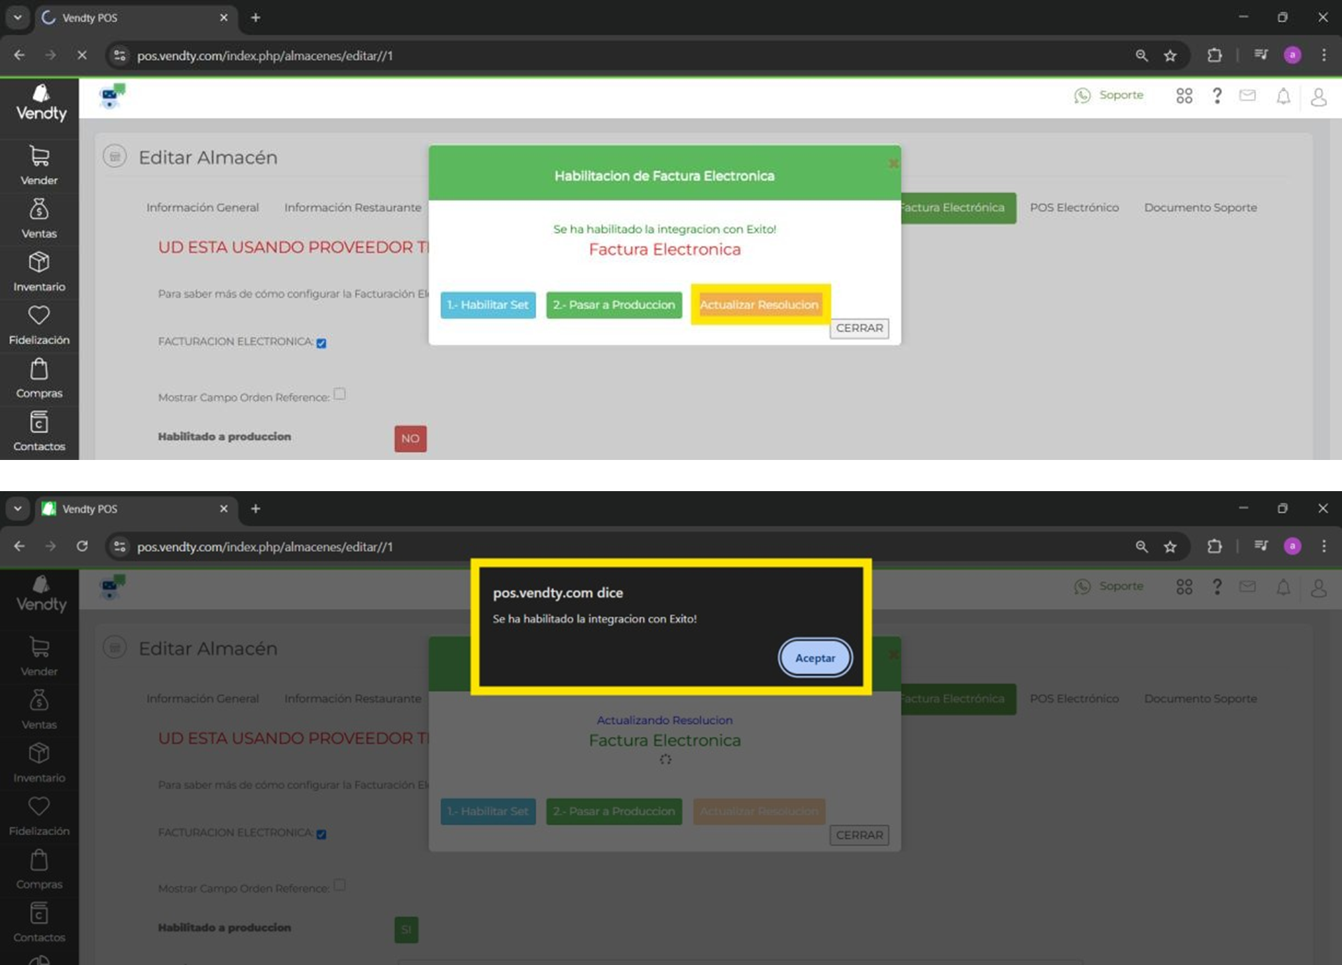Click the red NO production toggle
The image size is (1342, 965).
point(410,439)
